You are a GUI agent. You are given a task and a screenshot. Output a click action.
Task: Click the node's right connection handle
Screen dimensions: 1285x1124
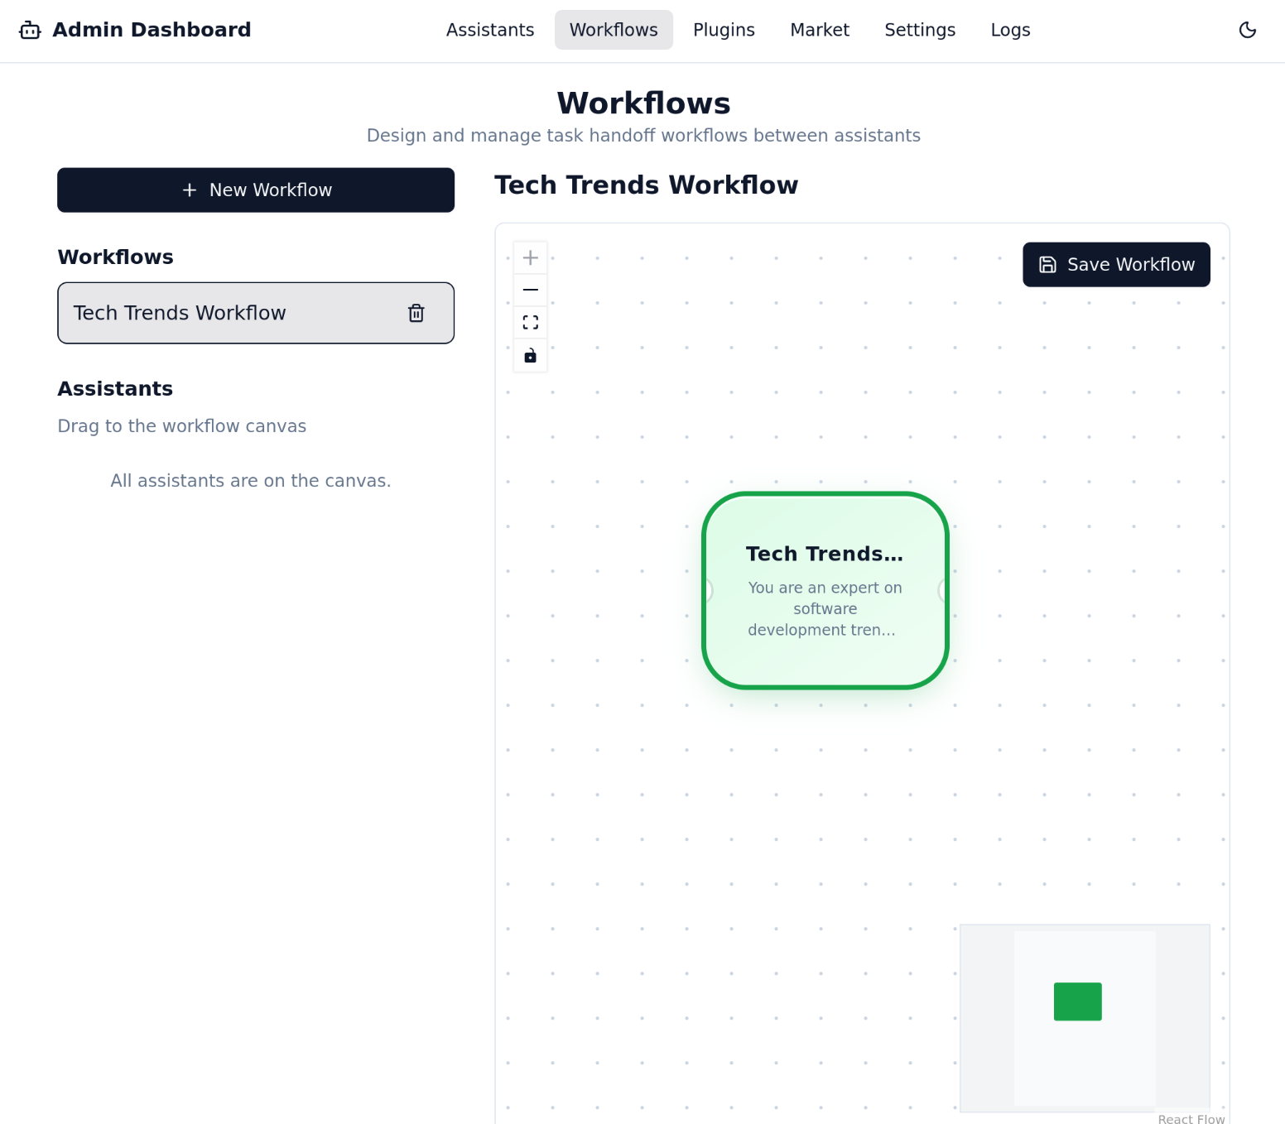(x=946, y=590)
